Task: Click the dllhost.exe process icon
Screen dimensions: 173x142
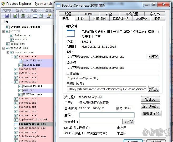Action: click(x=21, y=65)
